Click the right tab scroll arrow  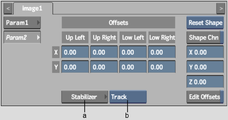coord(221,8)
